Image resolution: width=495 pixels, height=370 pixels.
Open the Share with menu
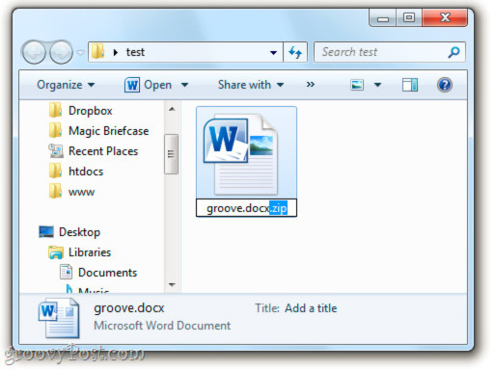tap(251, 85)
